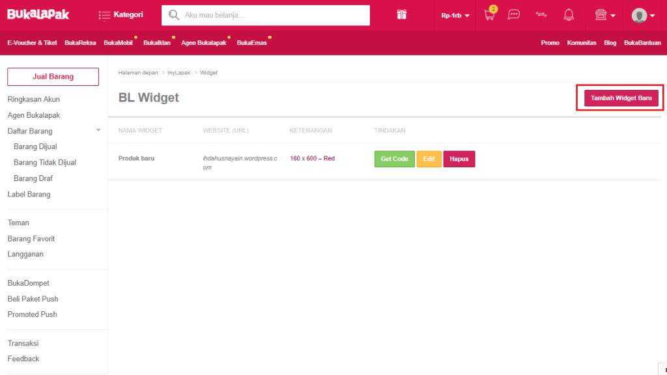Open Agen Bukalapak in sidebar
Viewport: 667px width, 375px height.
pyautogui.click(x=34, y=115)
